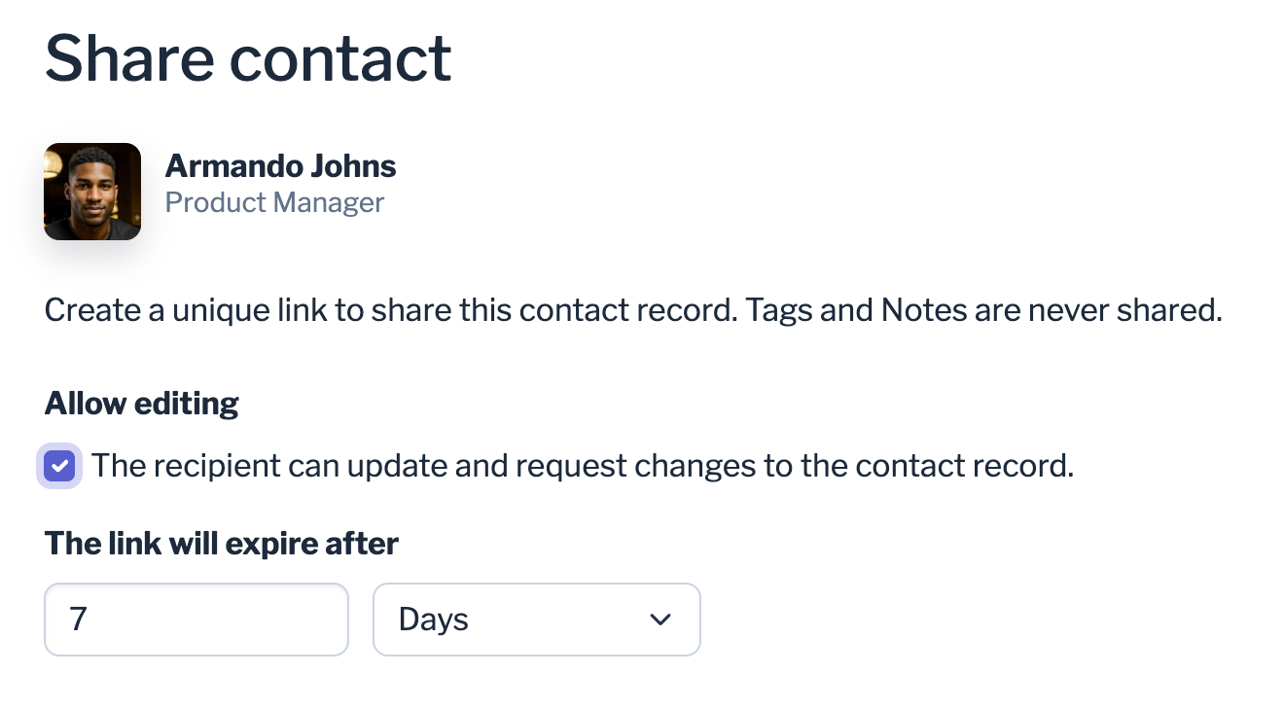
Task: Click the Allow editing section label
Action: point(141,403)
